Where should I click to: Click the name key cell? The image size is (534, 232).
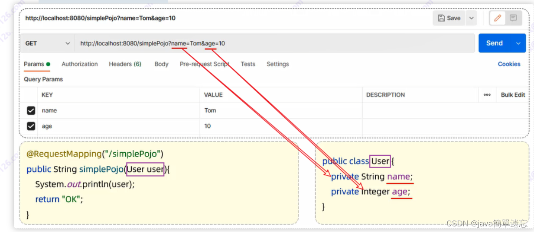[119, 111]
